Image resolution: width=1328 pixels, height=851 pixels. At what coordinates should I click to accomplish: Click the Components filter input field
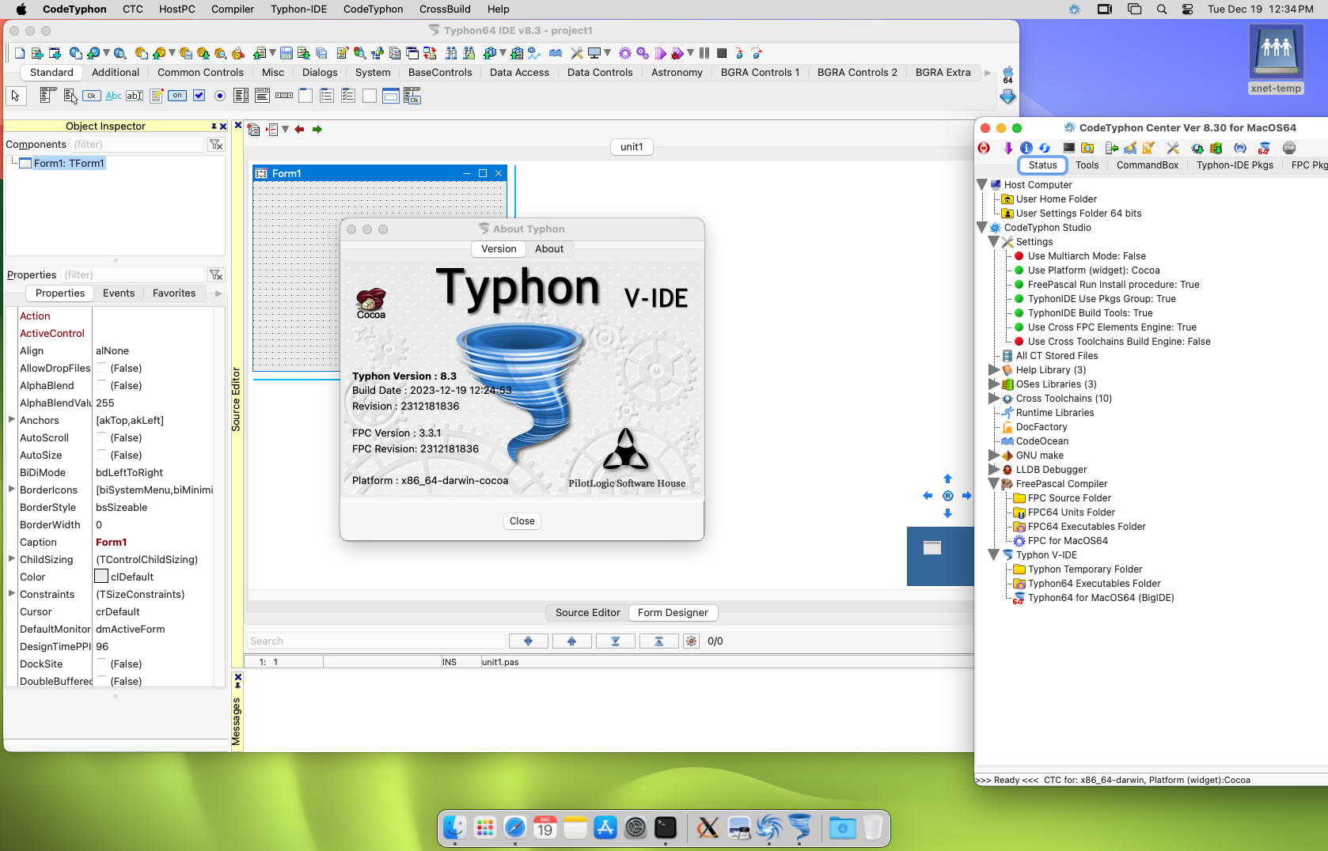[138, 144]
